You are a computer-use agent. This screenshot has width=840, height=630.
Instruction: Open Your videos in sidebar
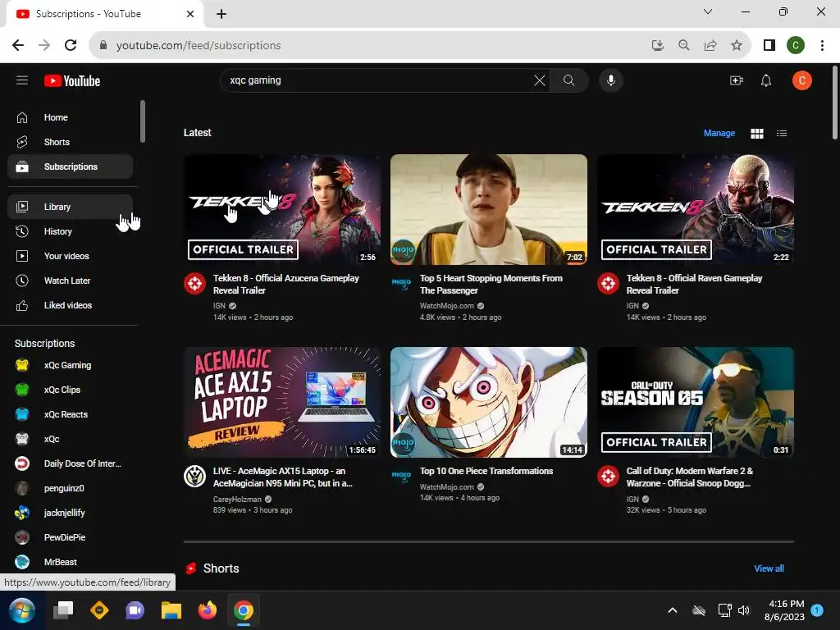[71, 256]
